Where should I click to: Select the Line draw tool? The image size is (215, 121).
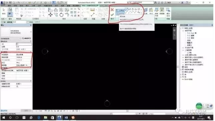click(126, 9)
